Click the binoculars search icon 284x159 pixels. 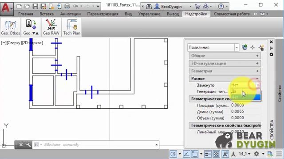[x=149, y=7]
